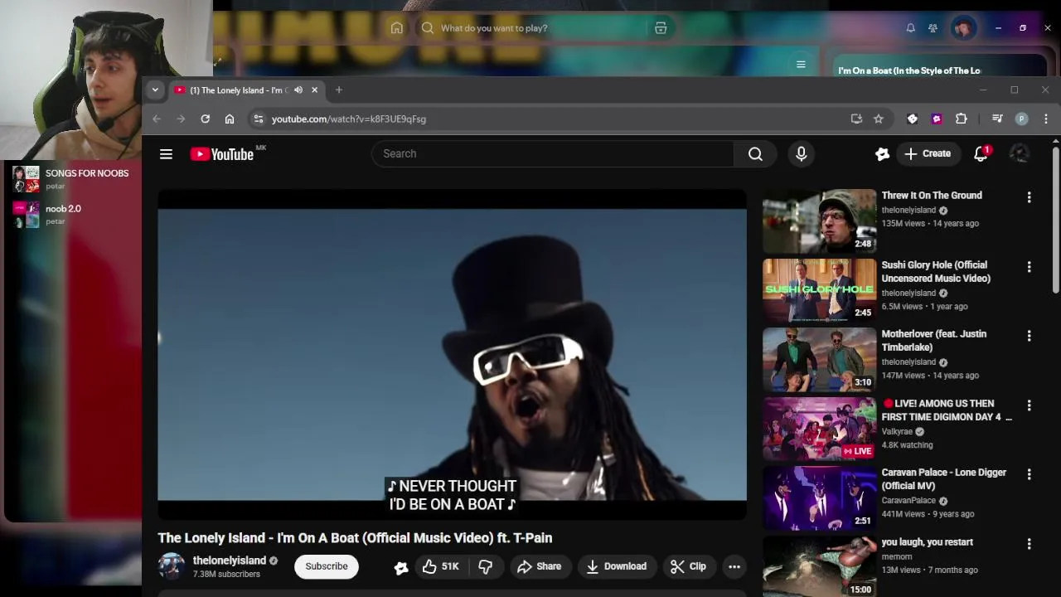Go to Chrome home page button
The height and width of the screenshot is (597, 1061).
pos(230,119)
